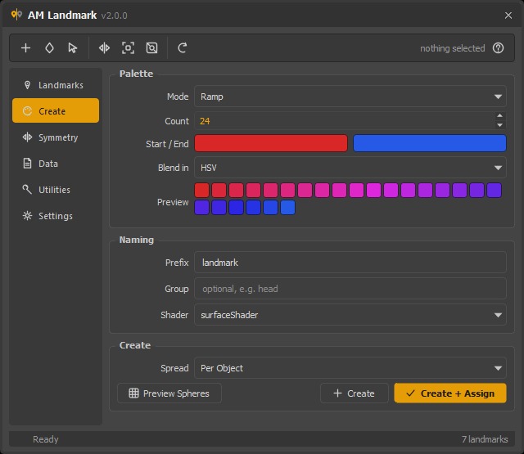The image size is (524, 454).
Task: Click the plus add landmark toolbar icon
Action: pyautogui.click(x=25, y=48)
